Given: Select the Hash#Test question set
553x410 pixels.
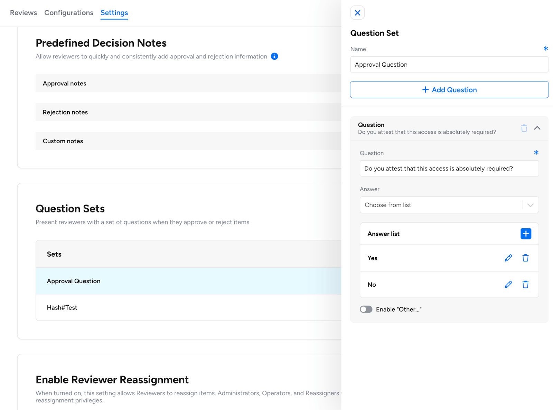Looking at the screenshot, I should pos(188,307).
